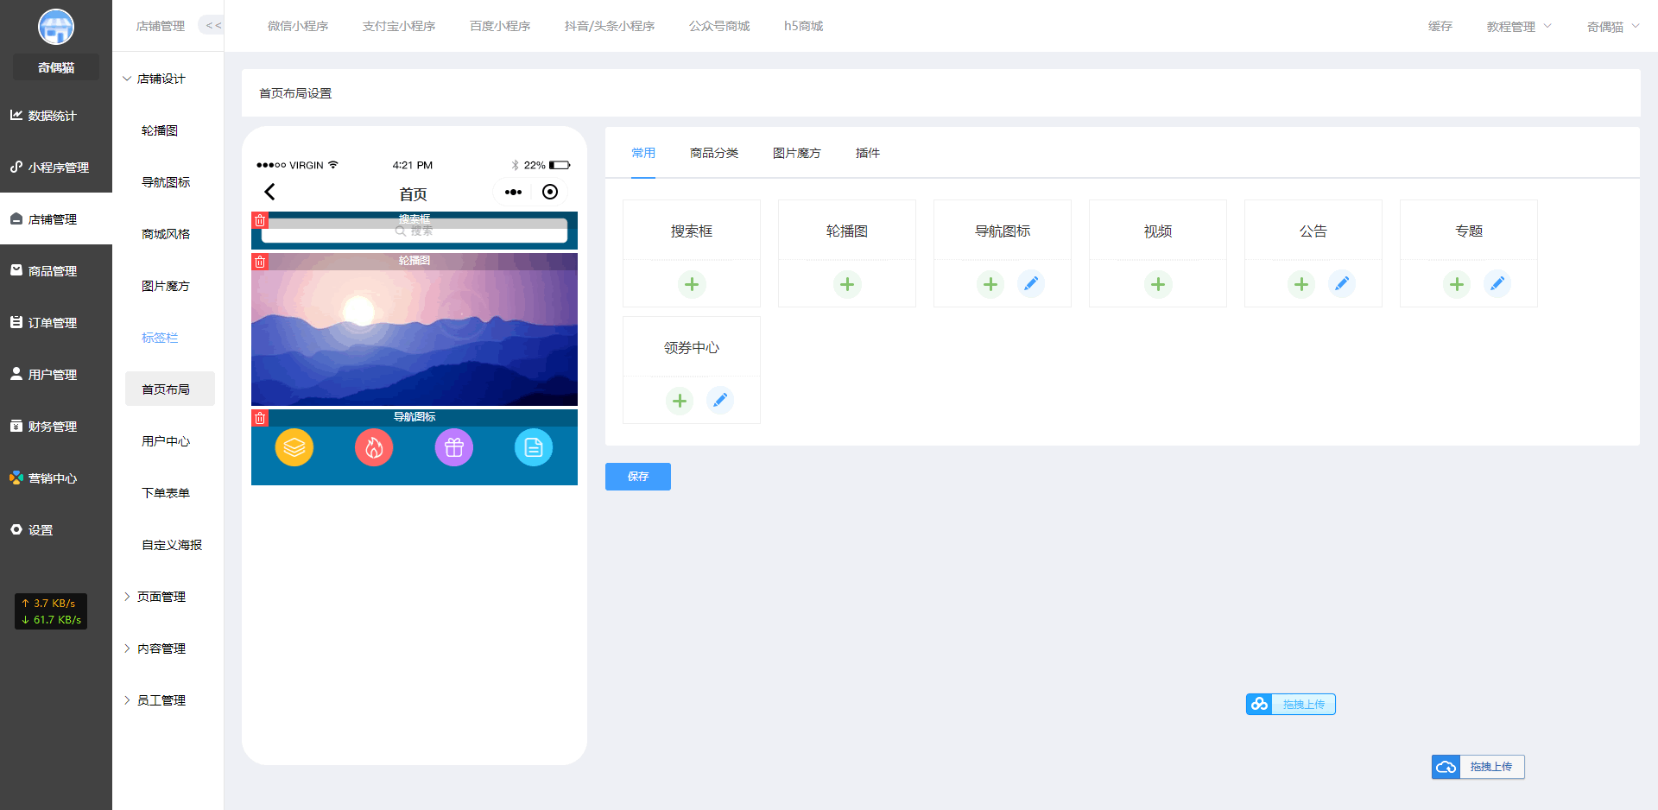This screenshot has width=1658, height=810.
Task: Delete the 轮播图 block using trash icon
Action: pyautogui.click(x=260, y=262)
